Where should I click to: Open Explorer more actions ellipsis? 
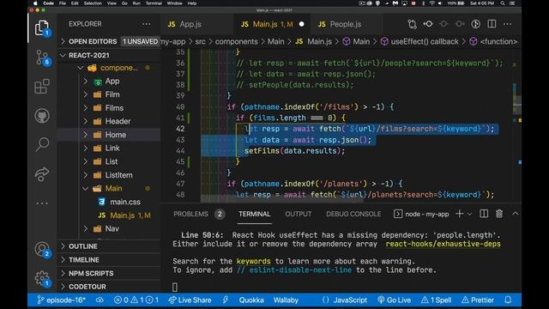pyautogui.click(x=147, y=24)
